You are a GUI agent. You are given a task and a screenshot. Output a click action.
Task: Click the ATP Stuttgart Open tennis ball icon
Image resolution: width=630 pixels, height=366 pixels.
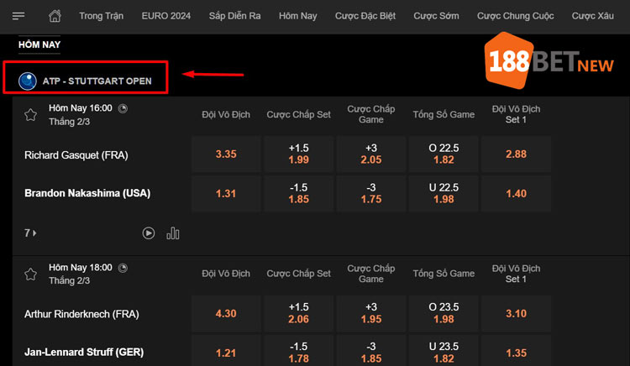28,81
